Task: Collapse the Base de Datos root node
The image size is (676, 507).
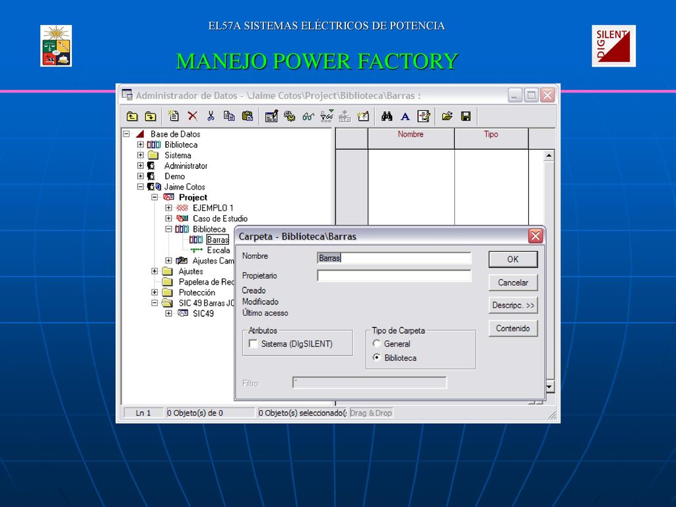Action: coord(126,134)
